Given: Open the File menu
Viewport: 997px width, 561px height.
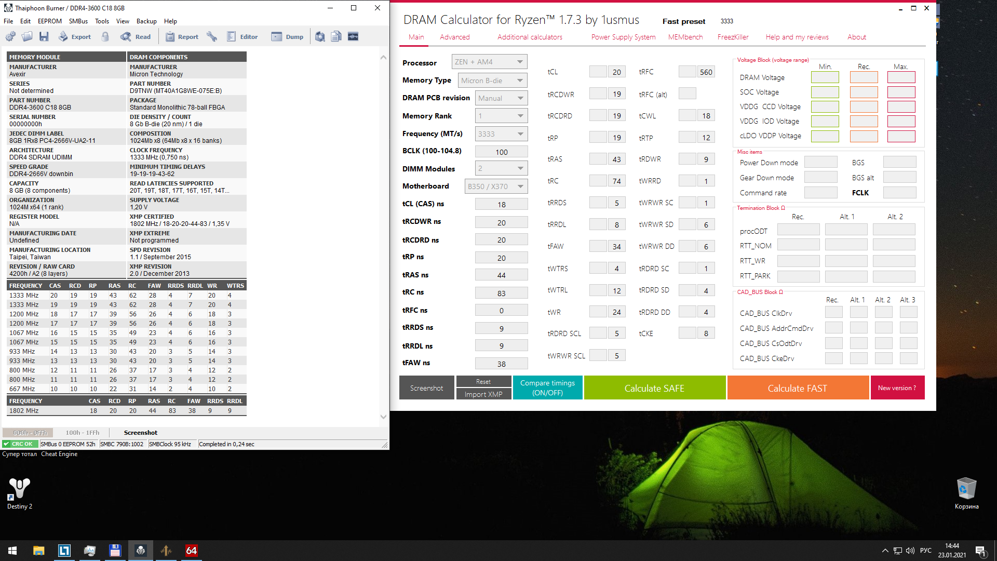Looking at the screenshot, I should pos(8,21).
